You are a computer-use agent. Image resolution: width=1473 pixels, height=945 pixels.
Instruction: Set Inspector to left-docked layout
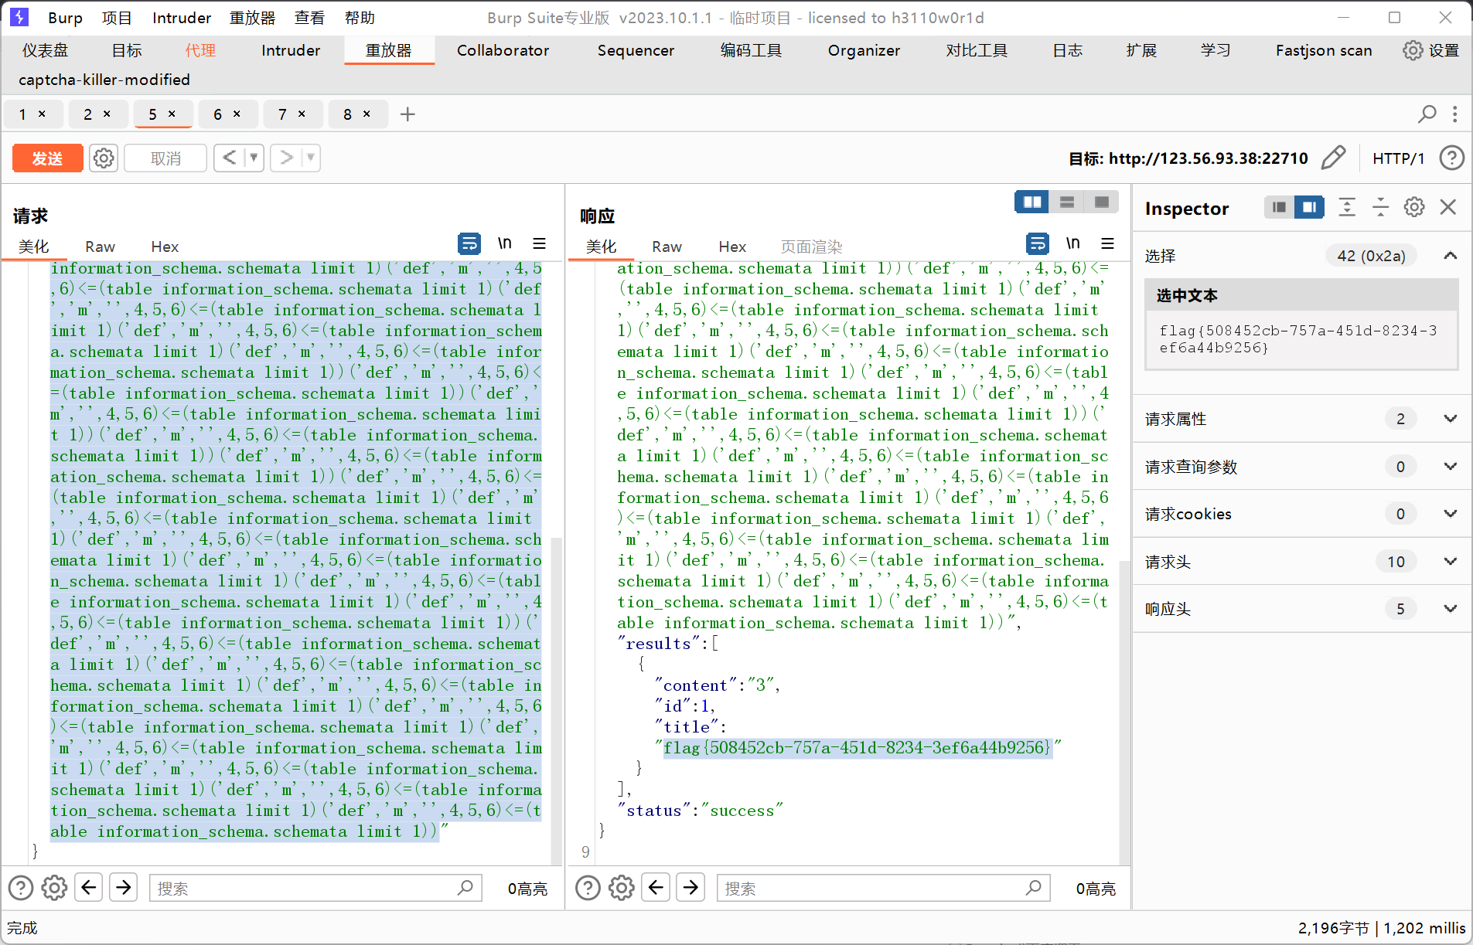pyautogui.click(x=1280, y=207)
